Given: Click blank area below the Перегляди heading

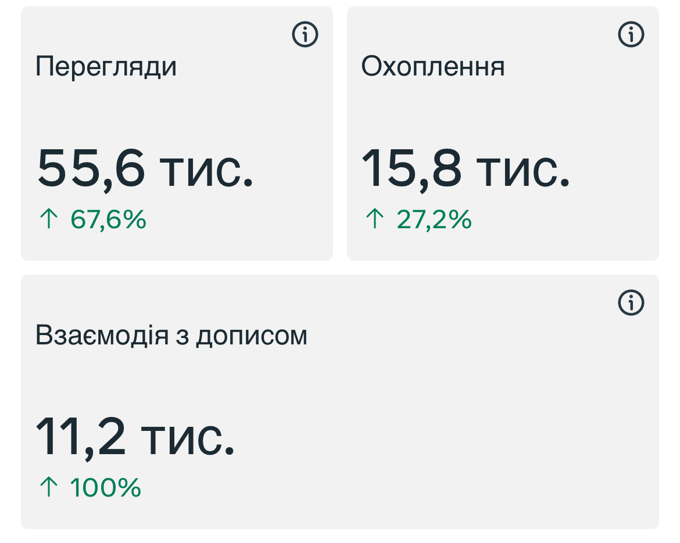Looking at the screenshot, I should point(174,110).
